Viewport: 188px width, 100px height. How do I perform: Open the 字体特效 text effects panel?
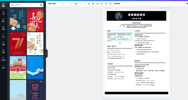click(x=117, y=4)
